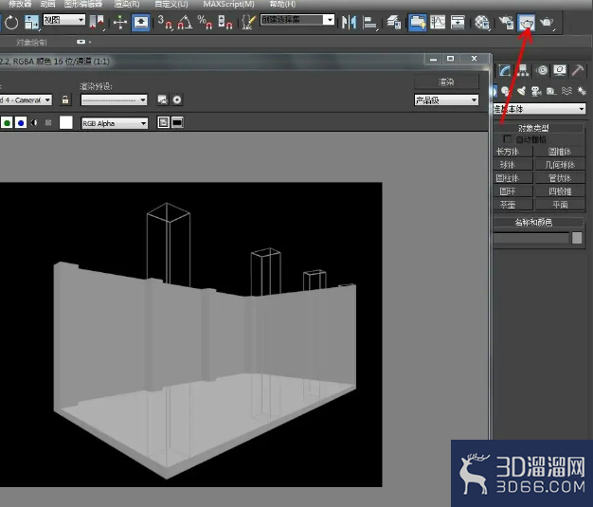This screenshot has width=593, height=507.
Task: Open the RGB Alpha channel dropdown
Action: (115, 123)
